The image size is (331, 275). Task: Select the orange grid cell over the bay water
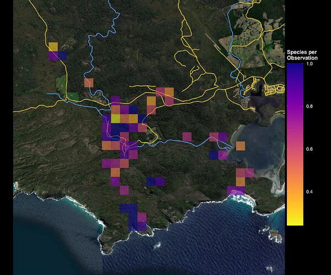pos(241,146)
